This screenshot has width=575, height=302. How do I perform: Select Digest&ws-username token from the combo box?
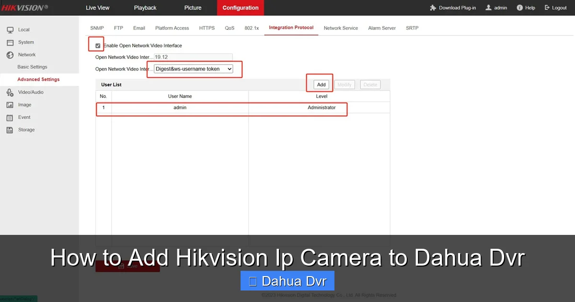[192, 69]
